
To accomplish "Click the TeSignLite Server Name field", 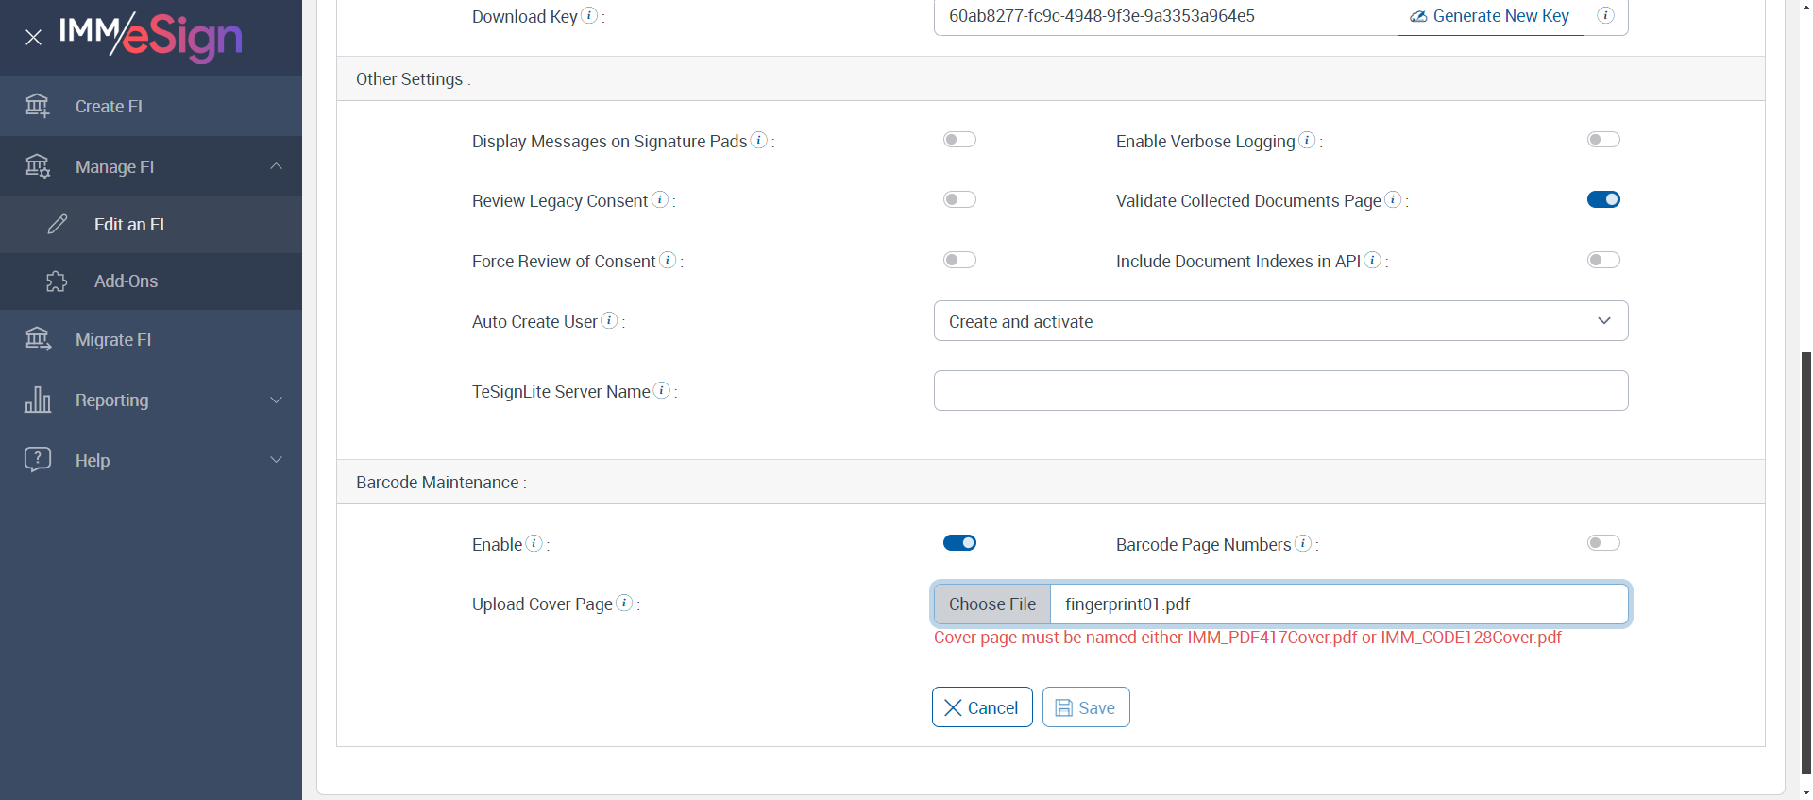I will [x=1280, y=391].
